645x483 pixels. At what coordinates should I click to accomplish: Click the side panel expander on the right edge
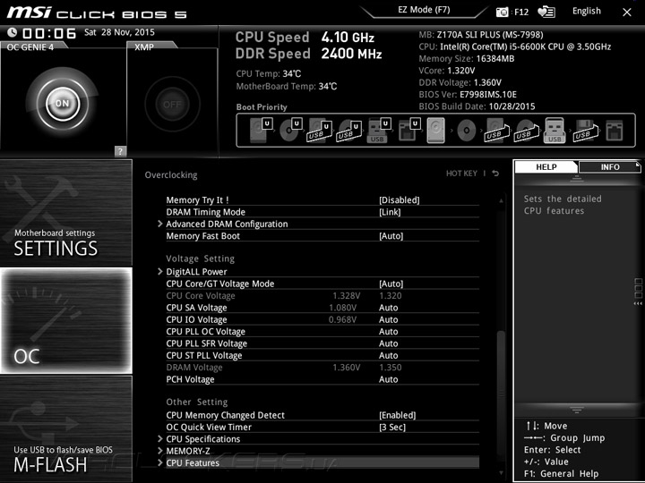[x=638, y=292]
